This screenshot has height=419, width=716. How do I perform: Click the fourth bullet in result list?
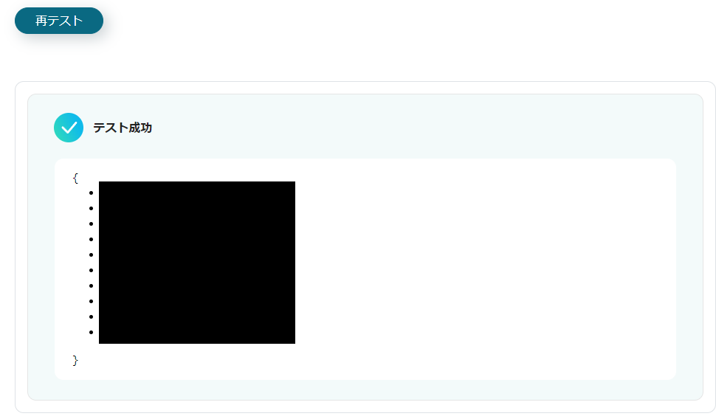[x=92, y=240]
